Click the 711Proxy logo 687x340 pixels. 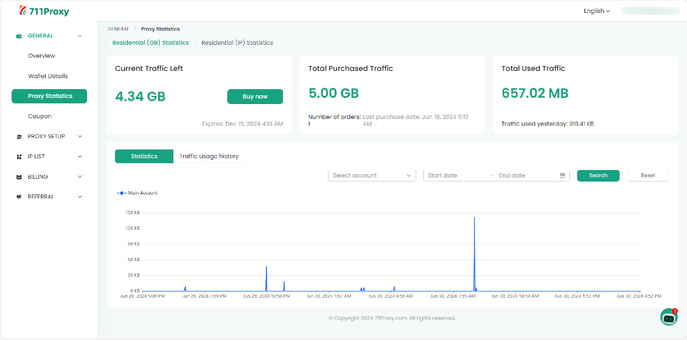tap(44, 11)
